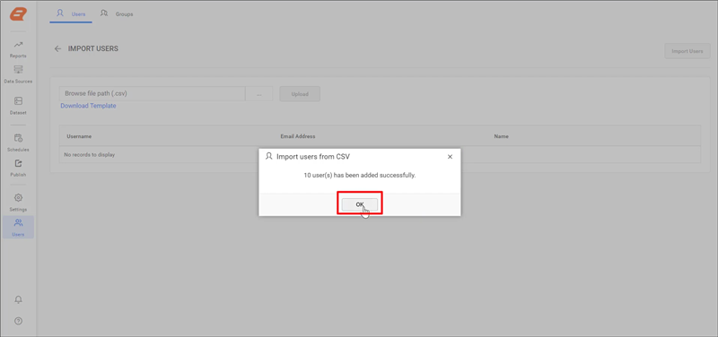
Task: Click the ellipsis browse button
Action: (x=259, y=94)
